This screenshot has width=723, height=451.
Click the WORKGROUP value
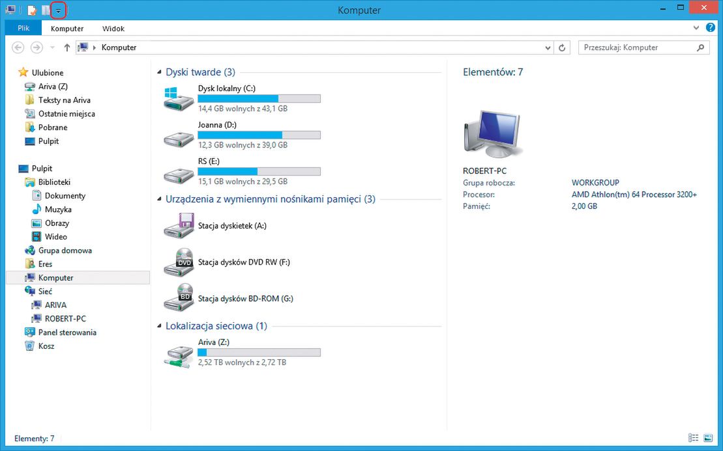point(595,183)
